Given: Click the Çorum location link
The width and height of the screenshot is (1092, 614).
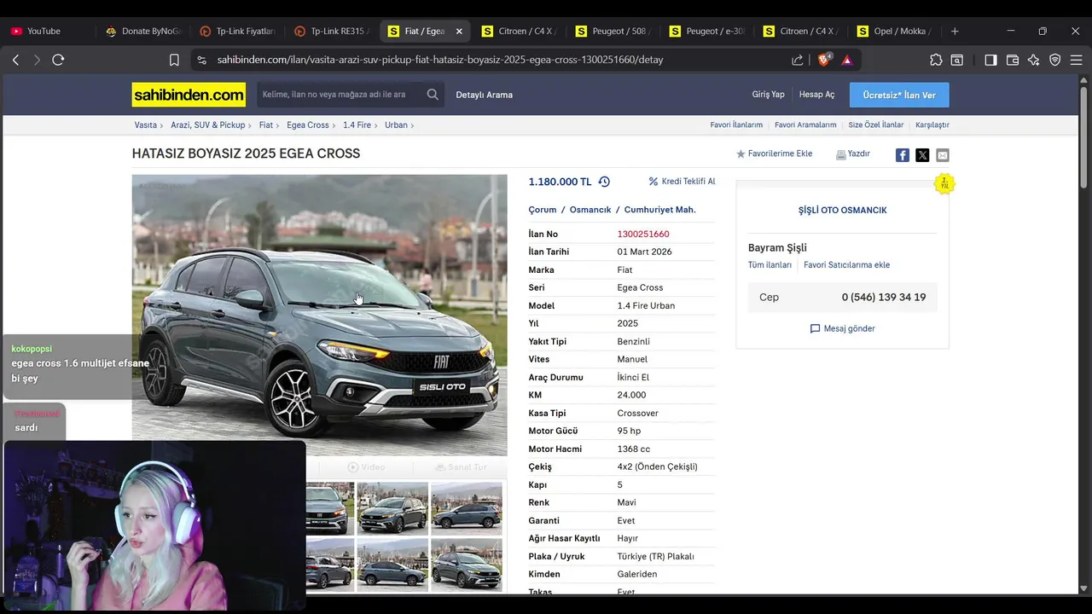Looking at the screenshot, I should 543,210.
